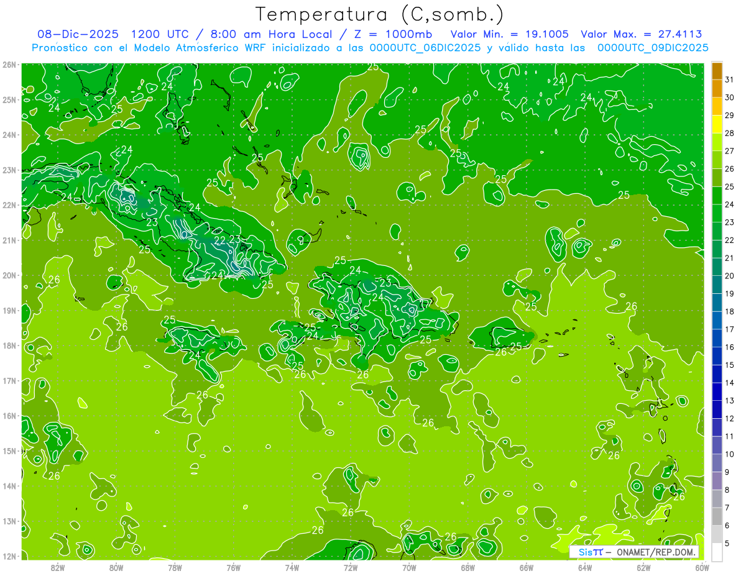The height and width of the screenshot is (576, 746).
Task: Click the lime swatch between 27 and 28
Action: [x=717, y=142]
